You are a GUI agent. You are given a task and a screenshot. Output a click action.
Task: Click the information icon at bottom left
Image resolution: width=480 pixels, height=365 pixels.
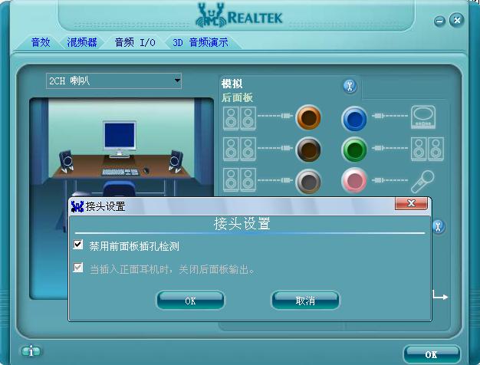coord(31,351)
